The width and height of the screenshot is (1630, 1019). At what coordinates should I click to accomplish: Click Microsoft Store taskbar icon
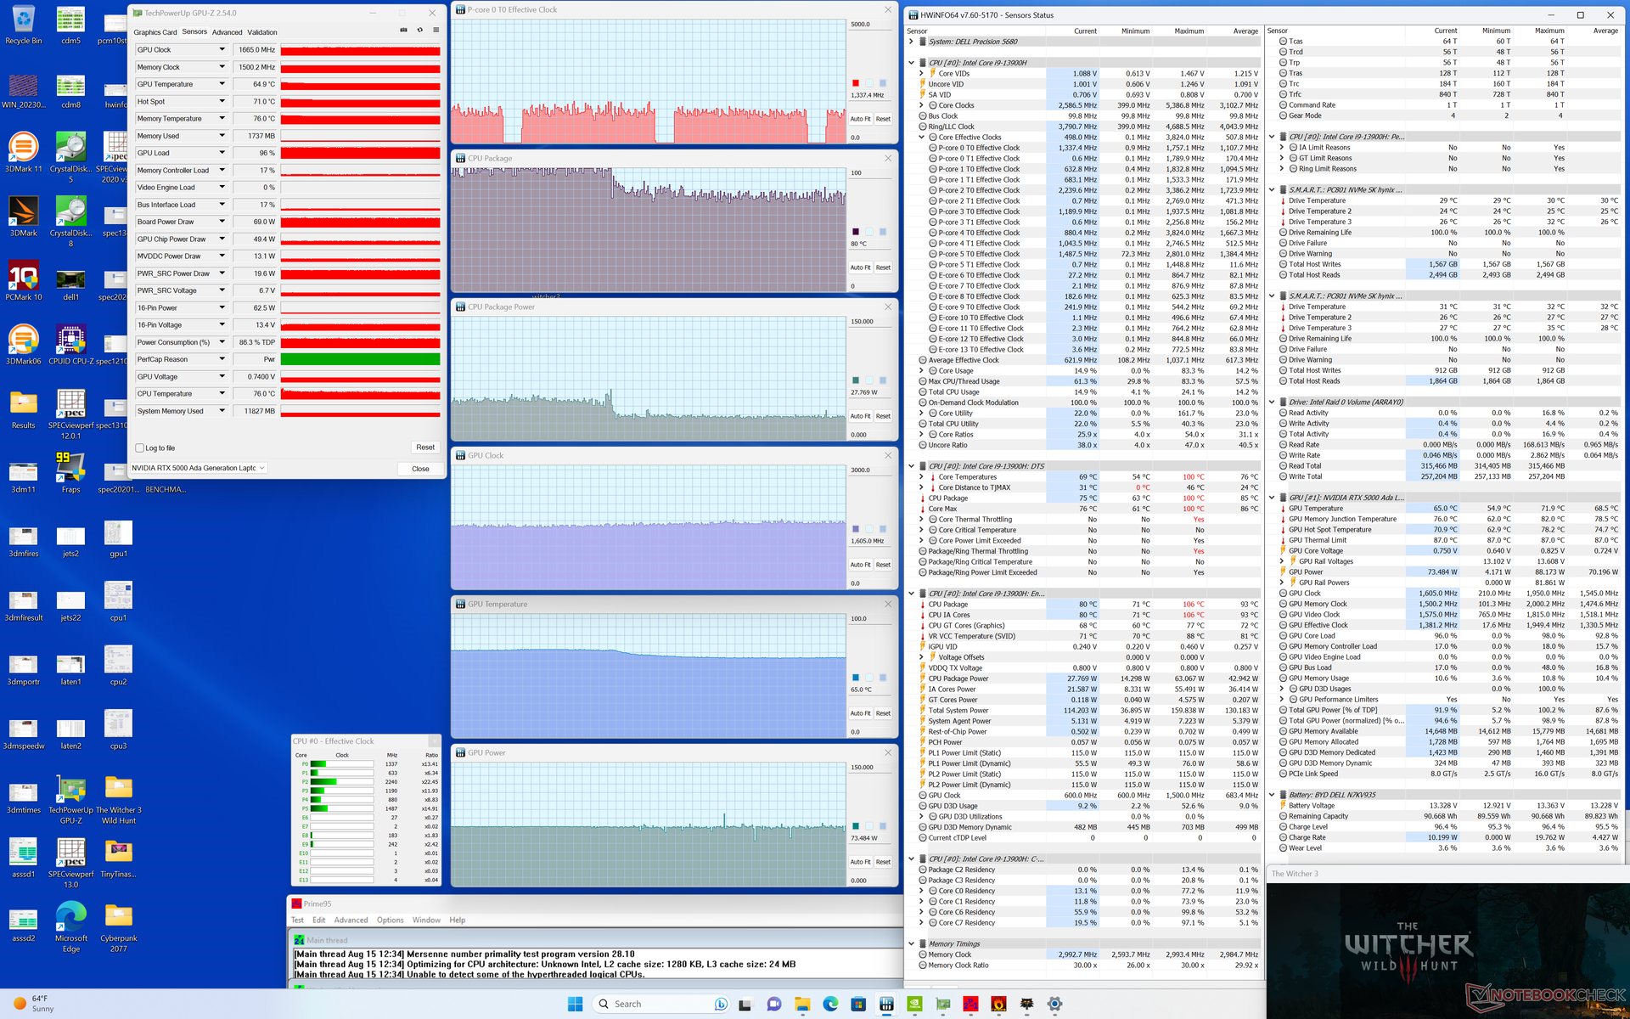[858, 1004]
